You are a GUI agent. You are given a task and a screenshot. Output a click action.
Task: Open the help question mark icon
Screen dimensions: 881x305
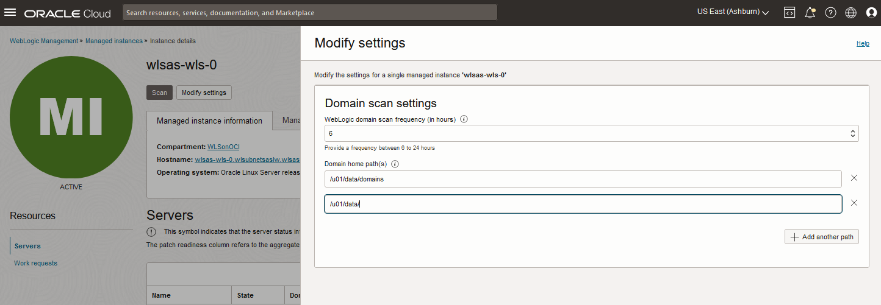(830, 13)
